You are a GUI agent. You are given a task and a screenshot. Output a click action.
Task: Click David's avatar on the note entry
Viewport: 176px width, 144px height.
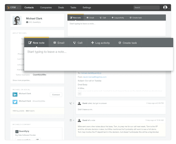[x=79, y=120]
